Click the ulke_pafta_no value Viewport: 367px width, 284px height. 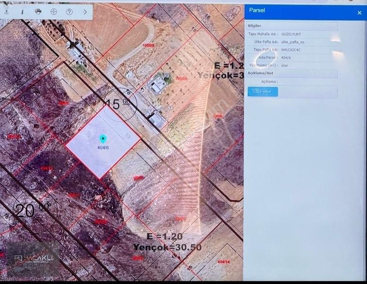pos(293,42)
